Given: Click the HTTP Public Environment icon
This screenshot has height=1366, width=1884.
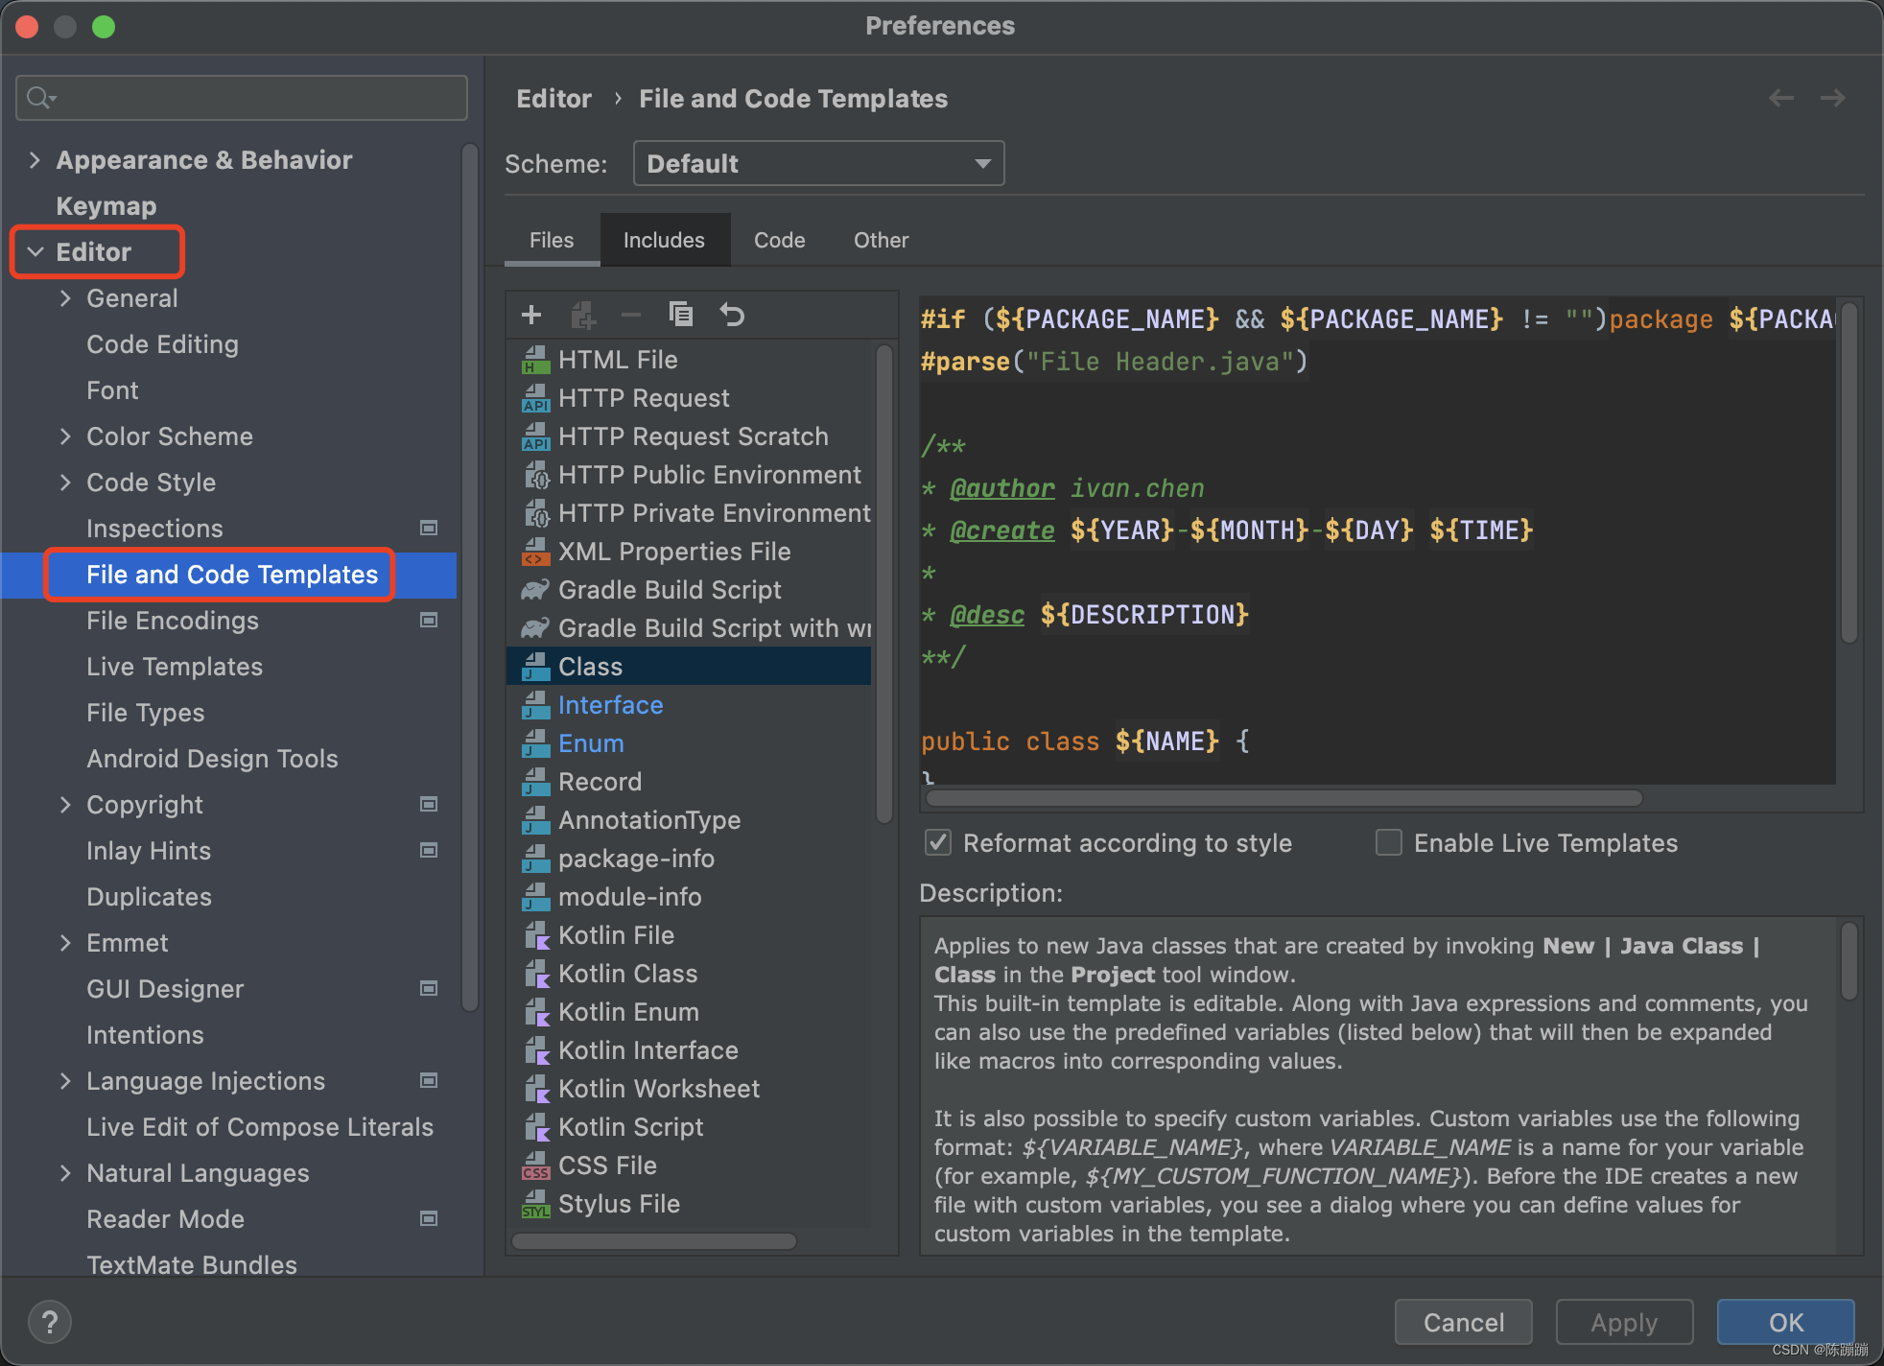Looking at the screenshot, I should (x=535, y=475).
